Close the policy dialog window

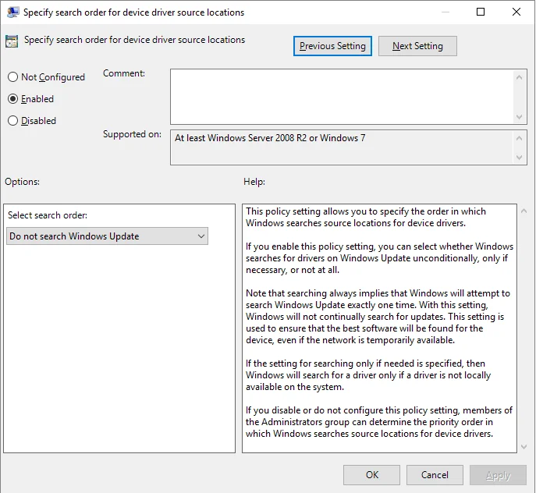pyautogui.click(x=516, y=12)
